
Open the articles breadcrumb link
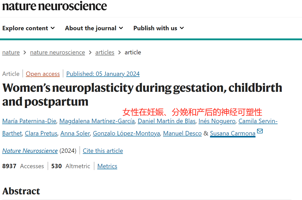tap(105, 52)
